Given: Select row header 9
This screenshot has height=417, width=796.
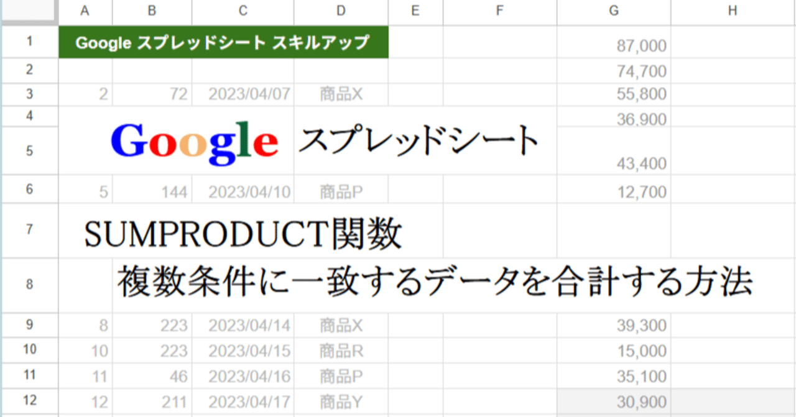Looking at the screenshot, I should pyautogui.click(x=29, y=325).
